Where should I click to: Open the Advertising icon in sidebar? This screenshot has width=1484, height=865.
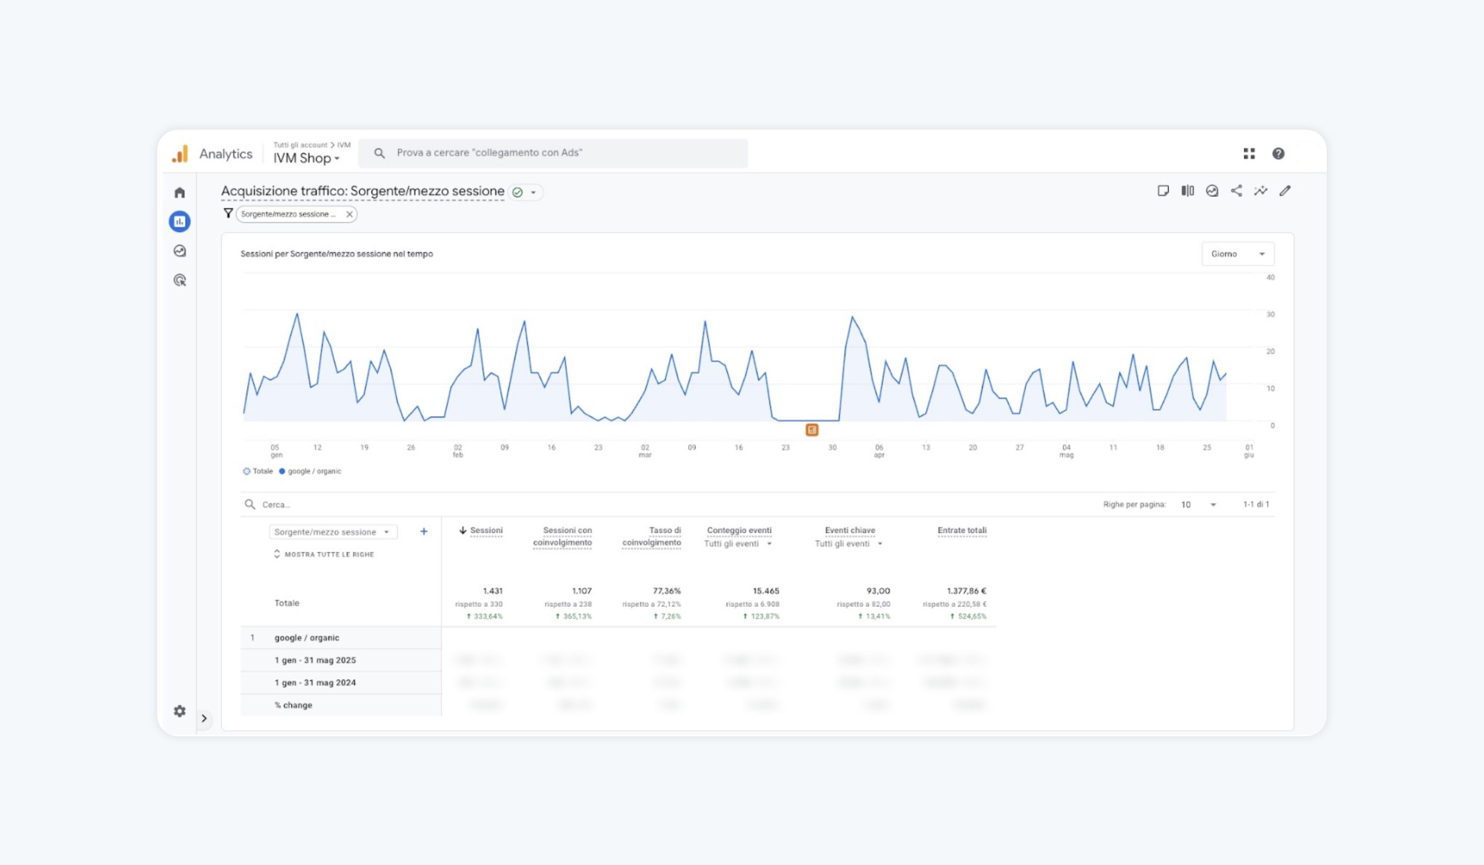179,280
